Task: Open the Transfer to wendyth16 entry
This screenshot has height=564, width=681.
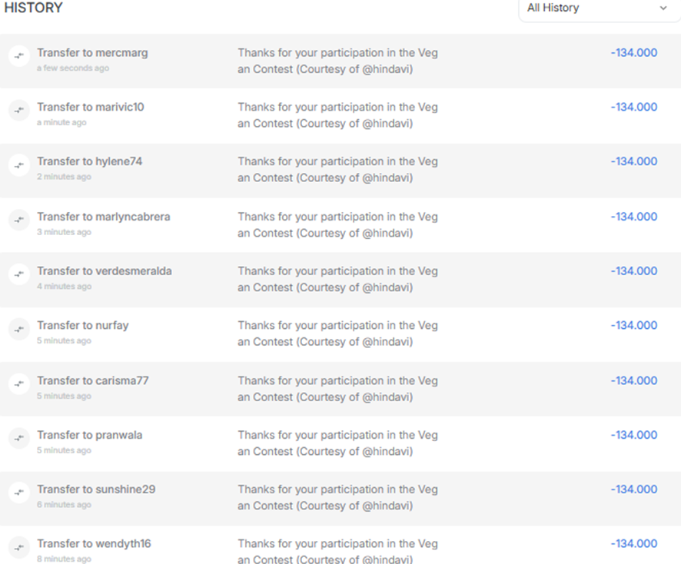Action: tap(94, 544)
